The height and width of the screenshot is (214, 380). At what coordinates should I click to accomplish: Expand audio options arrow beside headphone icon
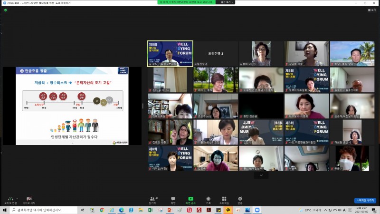(17, 198)
